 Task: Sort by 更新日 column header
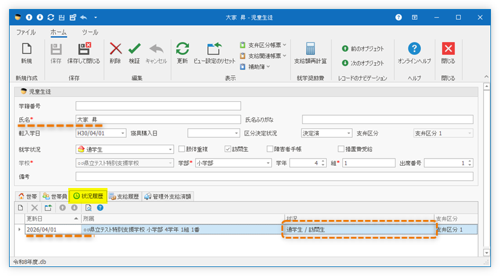click(53, 219)
